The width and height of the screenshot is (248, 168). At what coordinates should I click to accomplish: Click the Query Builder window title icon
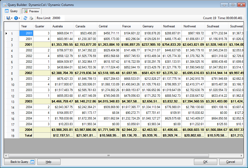[5, 5]
